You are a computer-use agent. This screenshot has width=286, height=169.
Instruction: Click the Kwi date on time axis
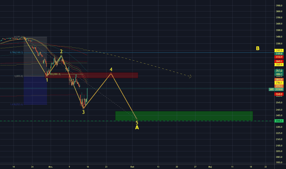coord(132,167)
